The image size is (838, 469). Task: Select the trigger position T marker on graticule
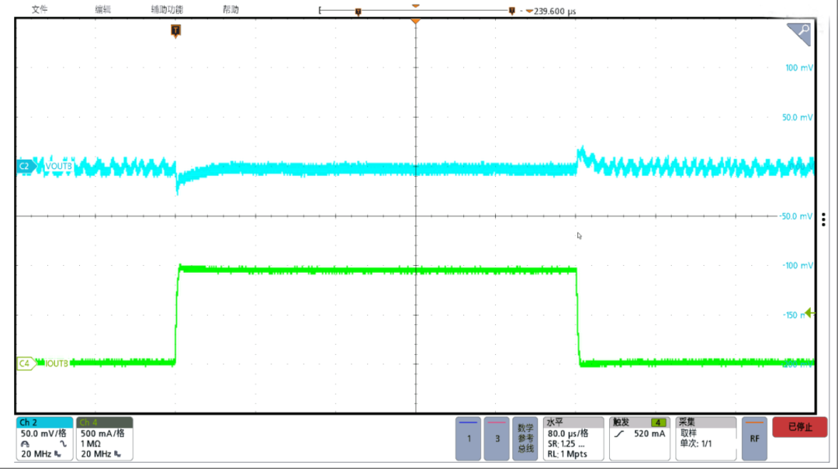click(x=175, y=30)
